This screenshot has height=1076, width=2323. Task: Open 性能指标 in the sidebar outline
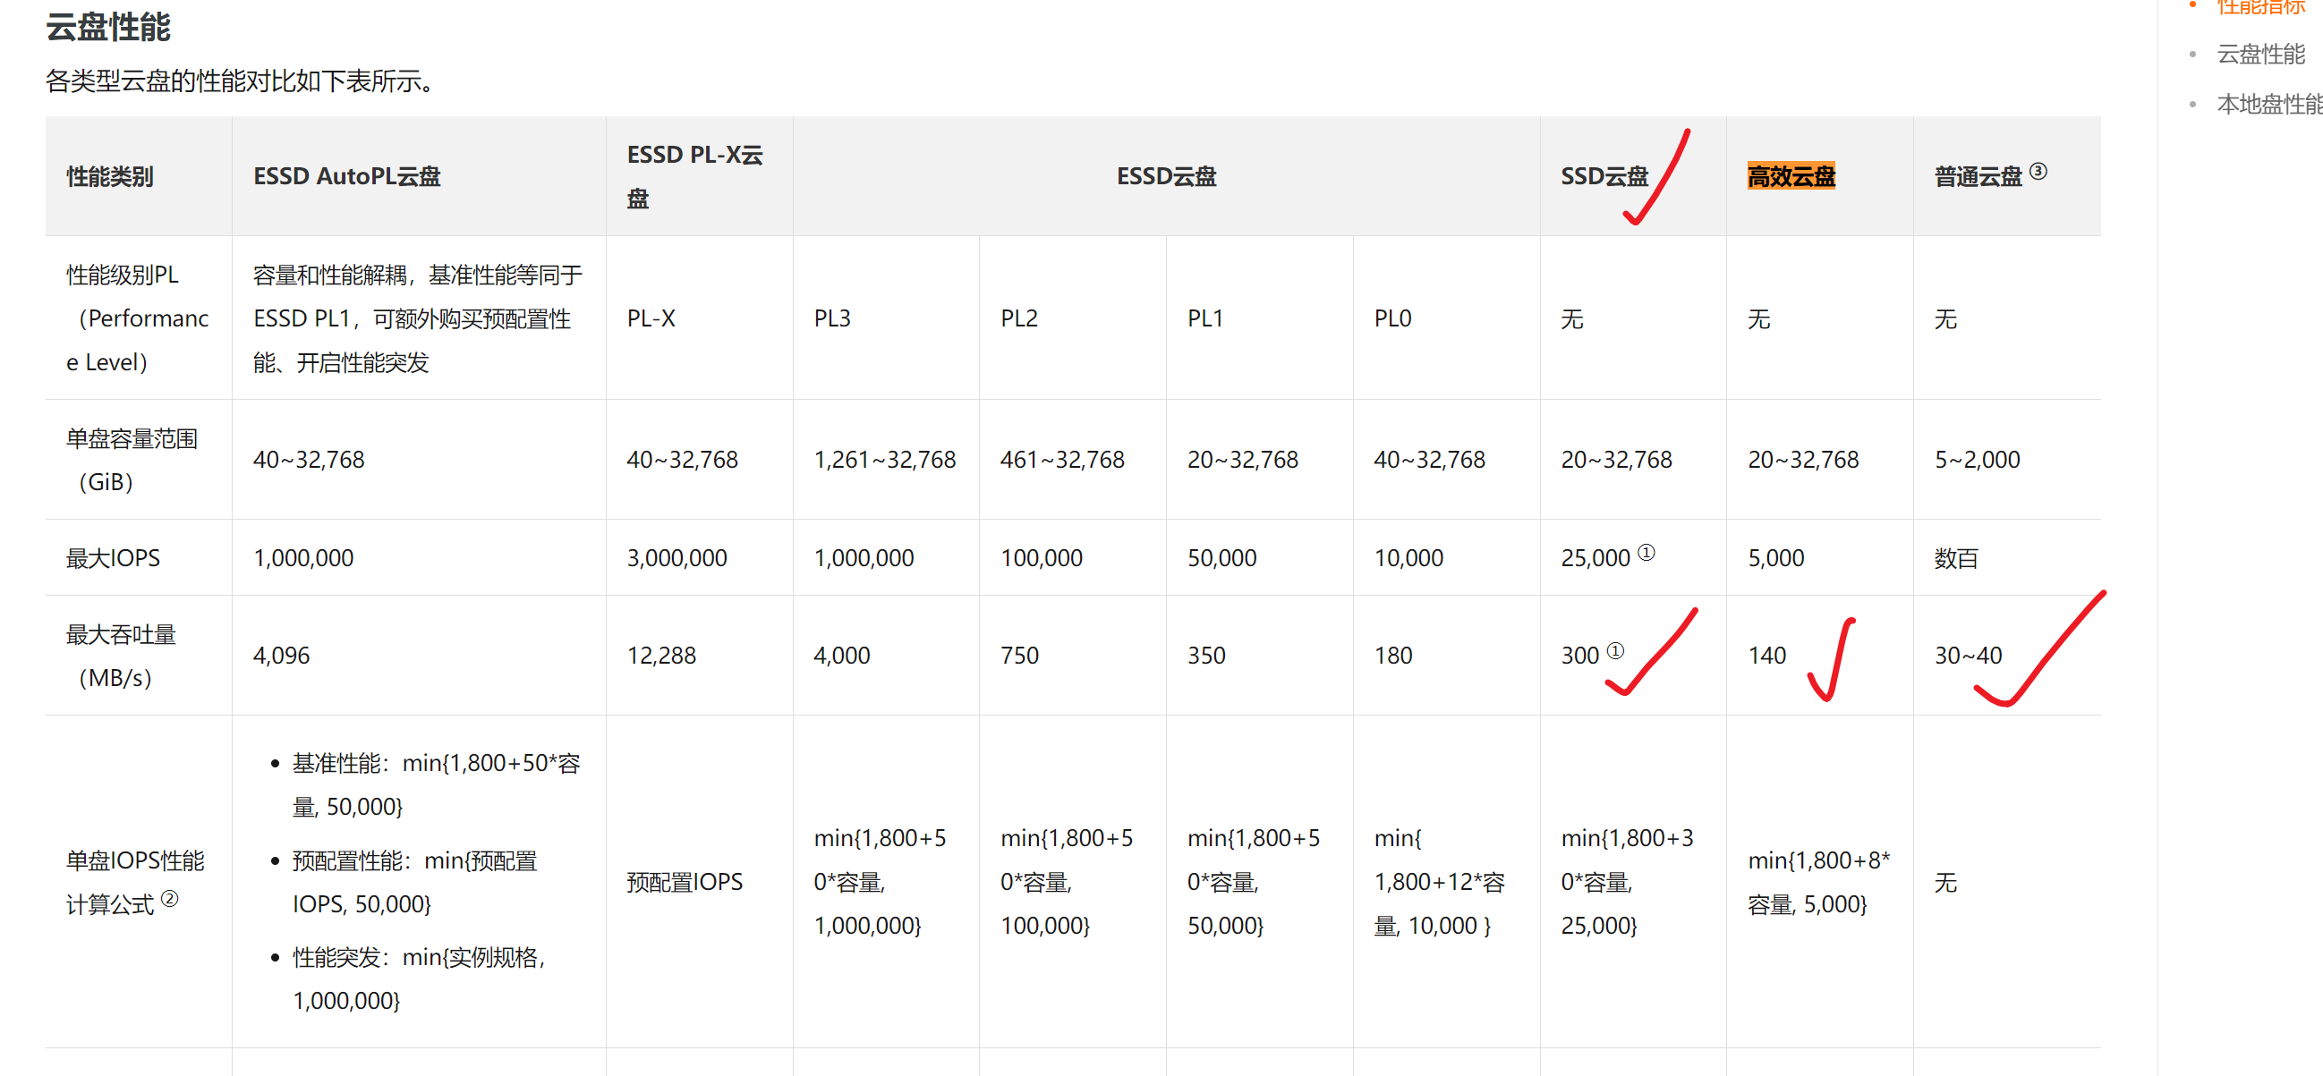click(x=2259, y=7)
